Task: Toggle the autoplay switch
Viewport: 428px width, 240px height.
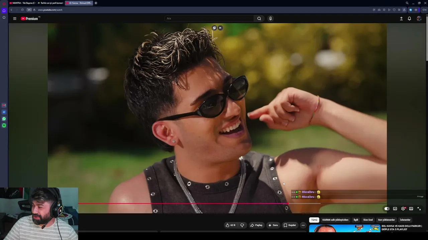Action: pos(387,209)
